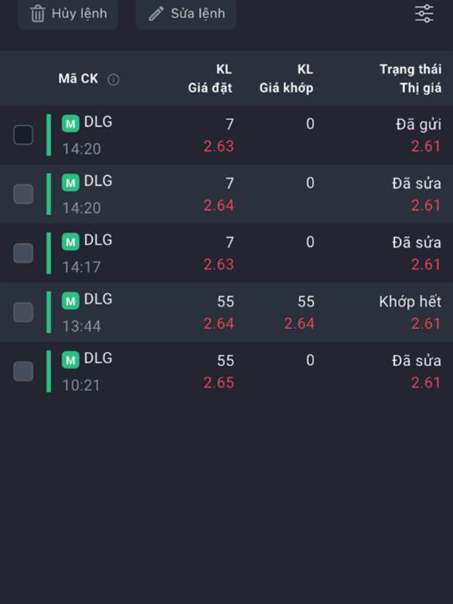
Task: Select the checkbox for the 10:21 DLG order
Action: [x=23, y=371]
